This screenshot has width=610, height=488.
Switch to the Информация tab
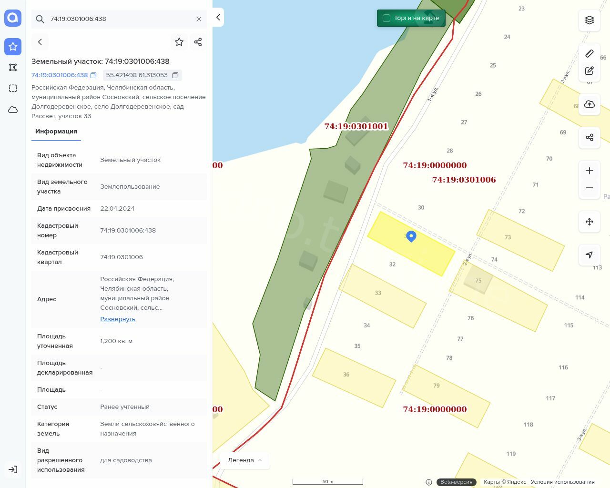coord(56,132)
